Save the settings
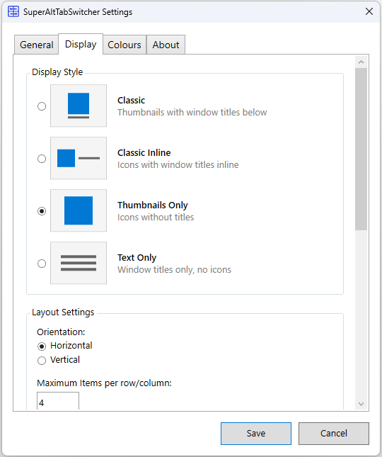 click(x=256, y=434)
